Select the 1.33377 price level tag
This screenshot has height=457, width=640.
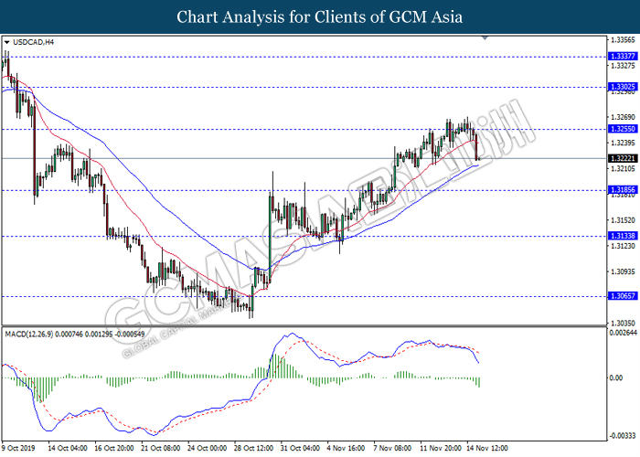pos(622,56)
